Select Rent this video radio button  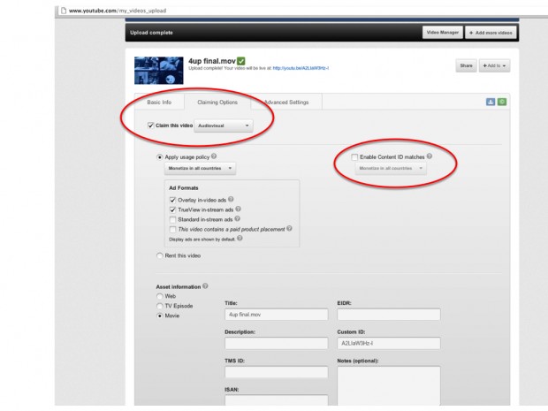point(160,255)
